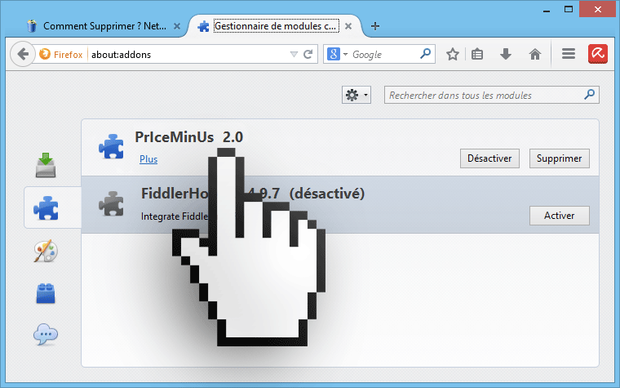Image resolution: width=620 pixels, height=388 pixels.
Task: Click the FiddlerHook grey puzzle icon
Action: point(111,203)
